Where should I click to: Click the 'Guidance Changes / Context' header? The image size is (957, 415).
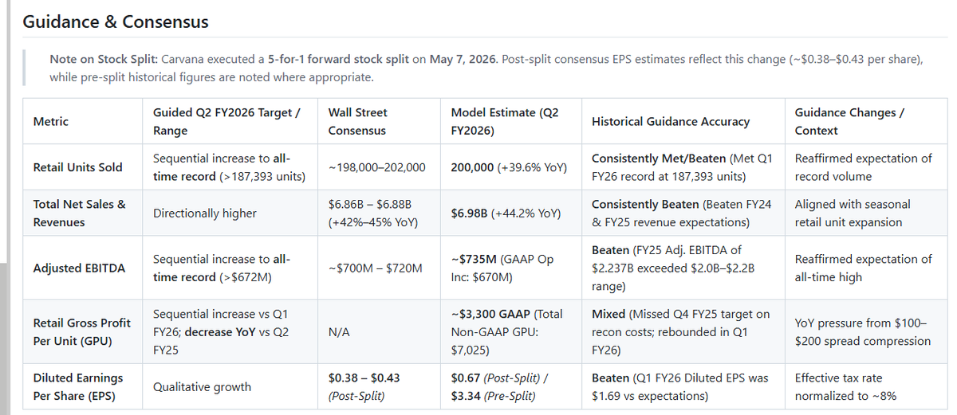849,121
